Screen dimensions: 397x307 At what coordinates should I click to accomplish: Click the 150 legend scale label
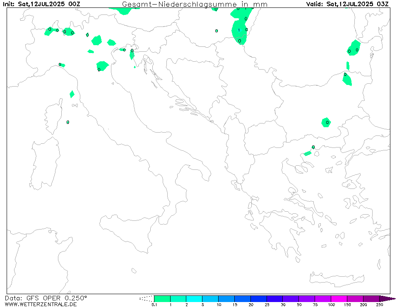pyautogui.click(x=347, y=305)
